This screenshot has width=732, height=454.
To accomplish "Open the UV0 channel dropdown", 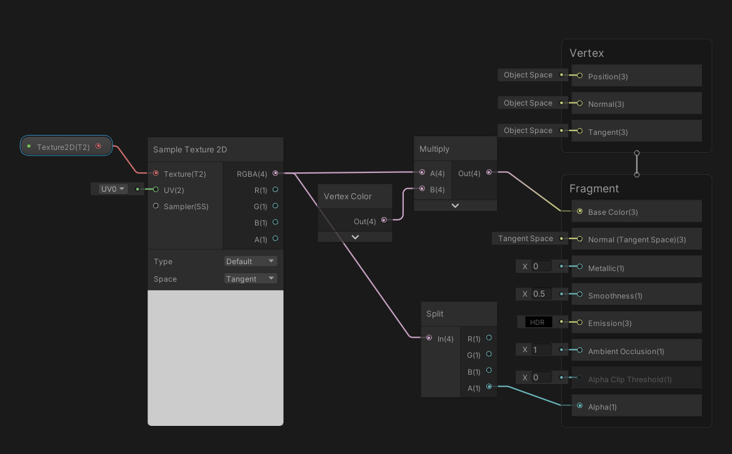I will coord(113,189).
